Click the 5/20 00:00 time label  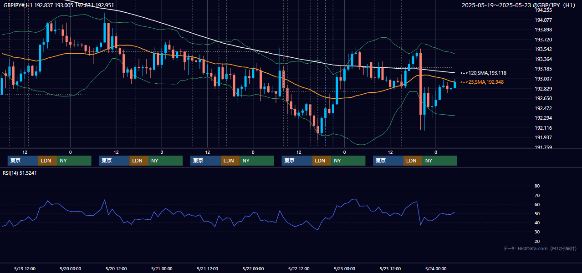tap(70, 269)
